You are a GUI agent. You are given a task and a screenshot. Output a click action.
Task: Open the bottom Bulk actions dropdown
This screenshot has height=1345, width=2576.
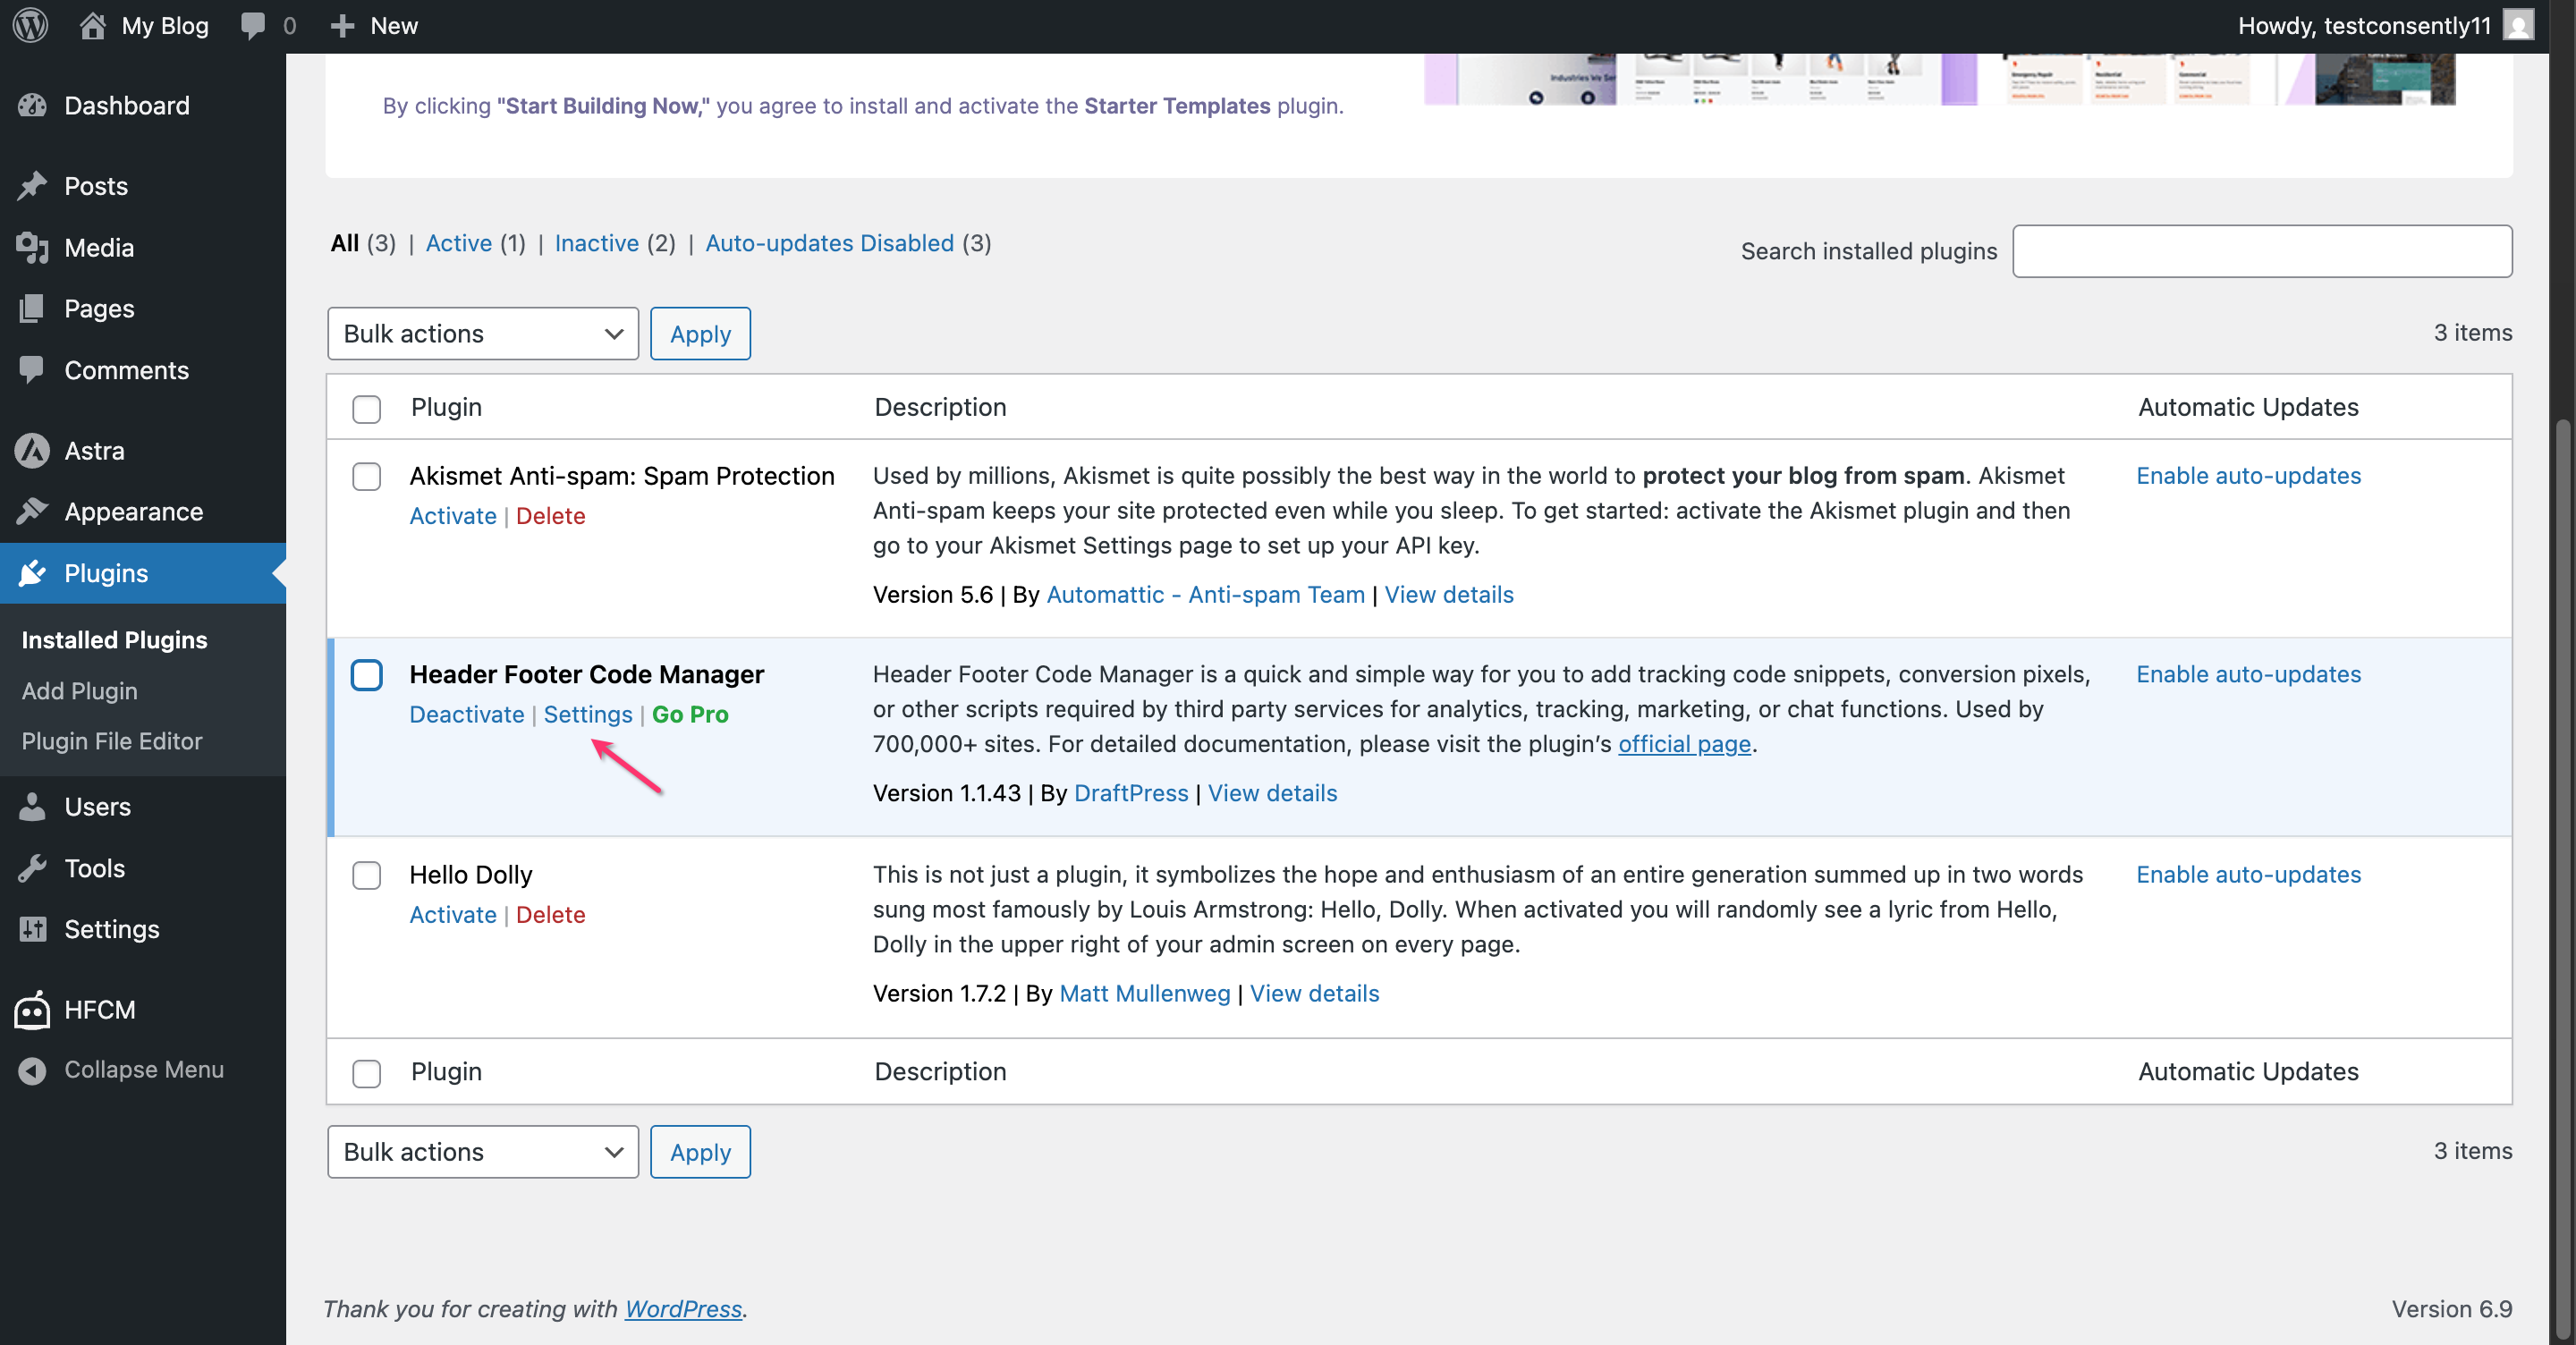click(483, 1152)
